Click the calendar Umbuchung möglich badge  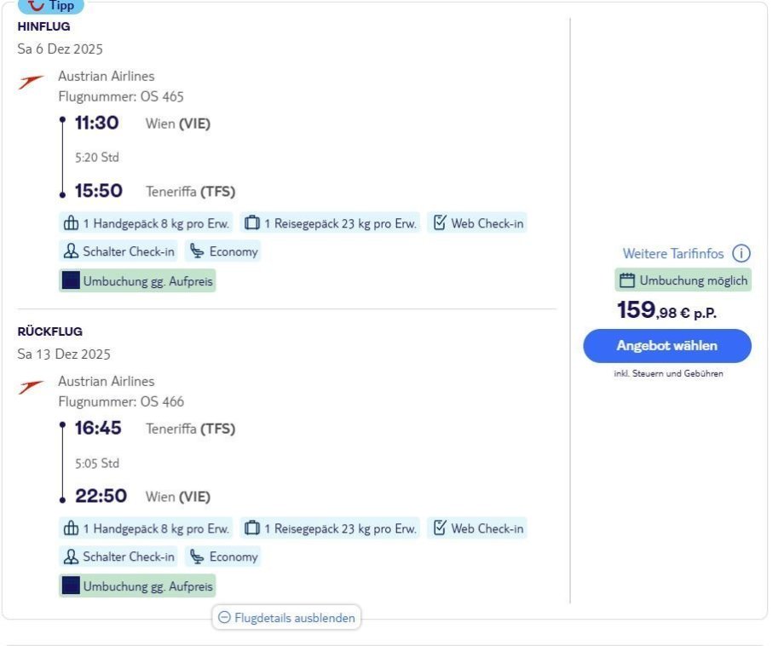point(683,280)
